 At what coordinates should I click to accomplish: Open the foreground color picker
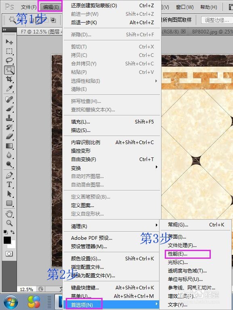tap(7, 240)
